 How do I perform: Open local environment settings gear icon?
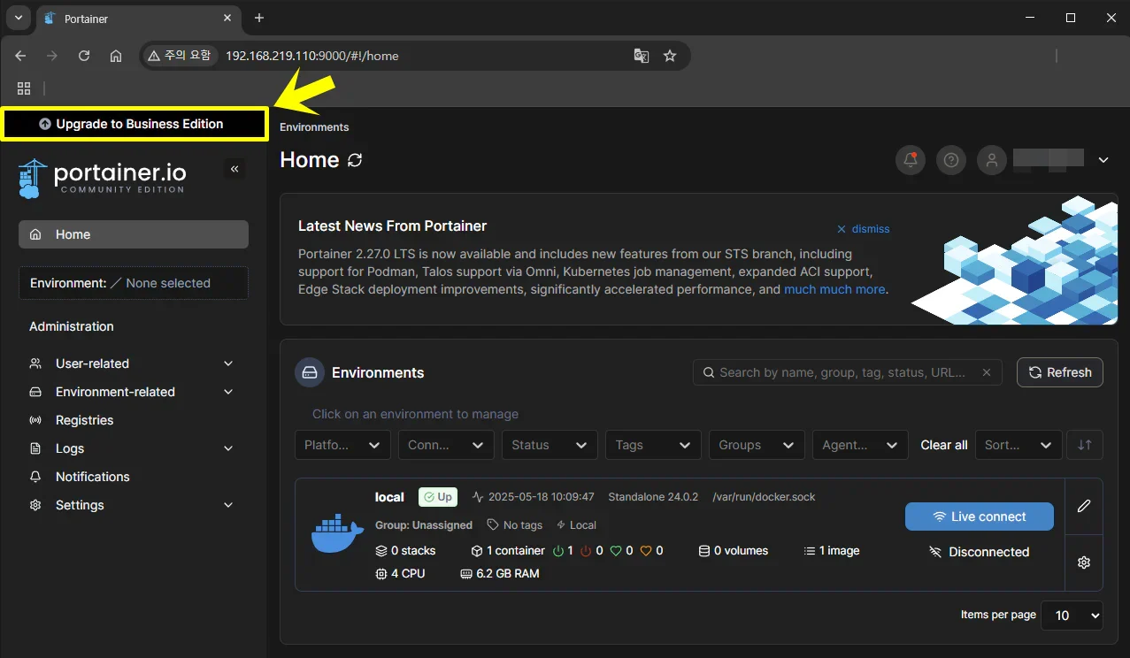click(x=1084, y=562)
